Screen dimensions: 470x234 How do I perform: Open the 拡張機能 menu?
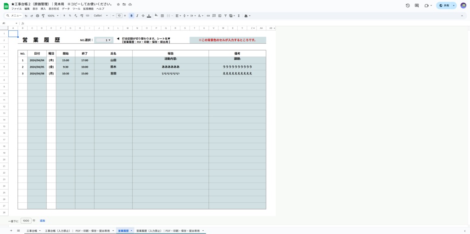[89, 9]
